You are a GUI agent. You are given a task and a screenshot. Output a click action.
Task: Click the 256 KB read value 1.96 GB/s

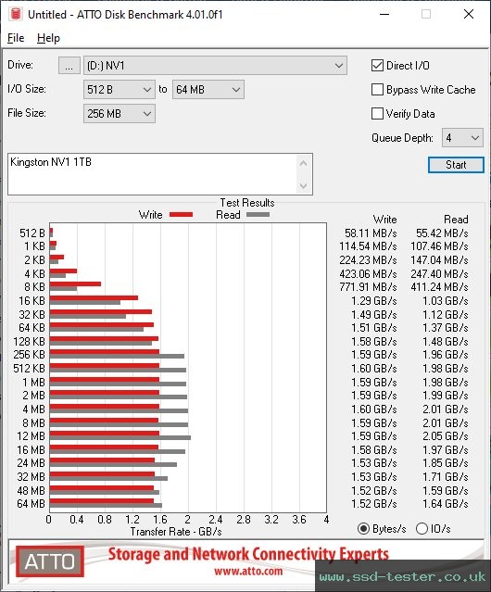[x=446, y=355]
